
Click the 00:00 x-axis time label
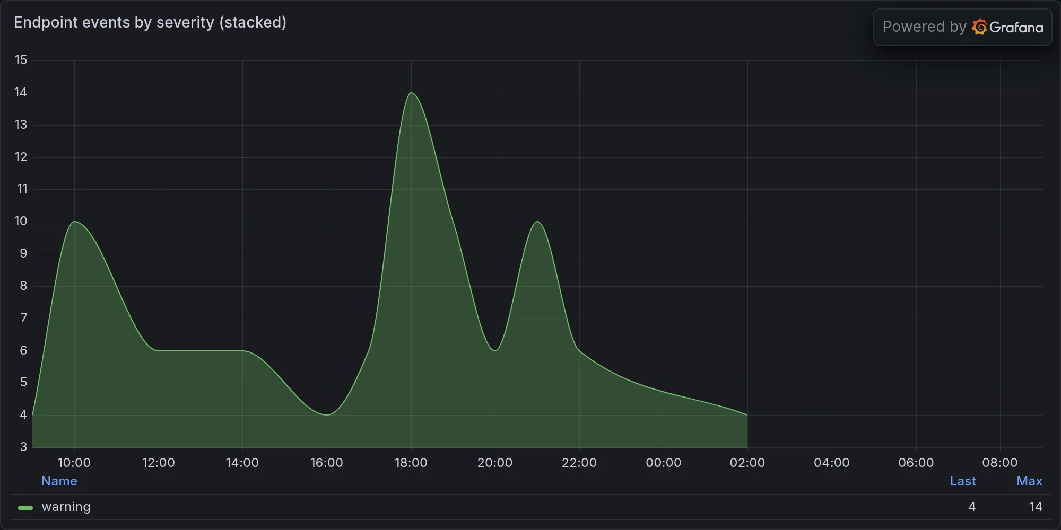click(x=664, y=463)
